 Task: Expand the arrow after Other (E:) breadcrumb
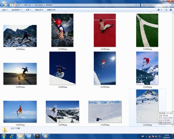click(33, 5)
